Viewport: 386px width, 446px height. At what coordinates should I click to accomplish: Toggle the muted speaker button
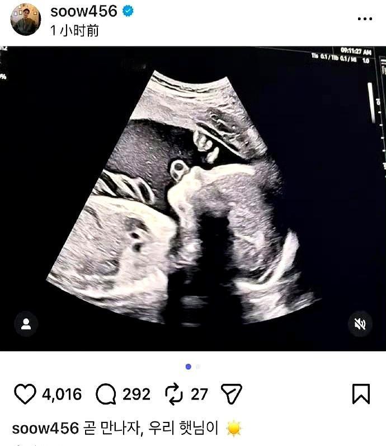(x=360, y=324)
